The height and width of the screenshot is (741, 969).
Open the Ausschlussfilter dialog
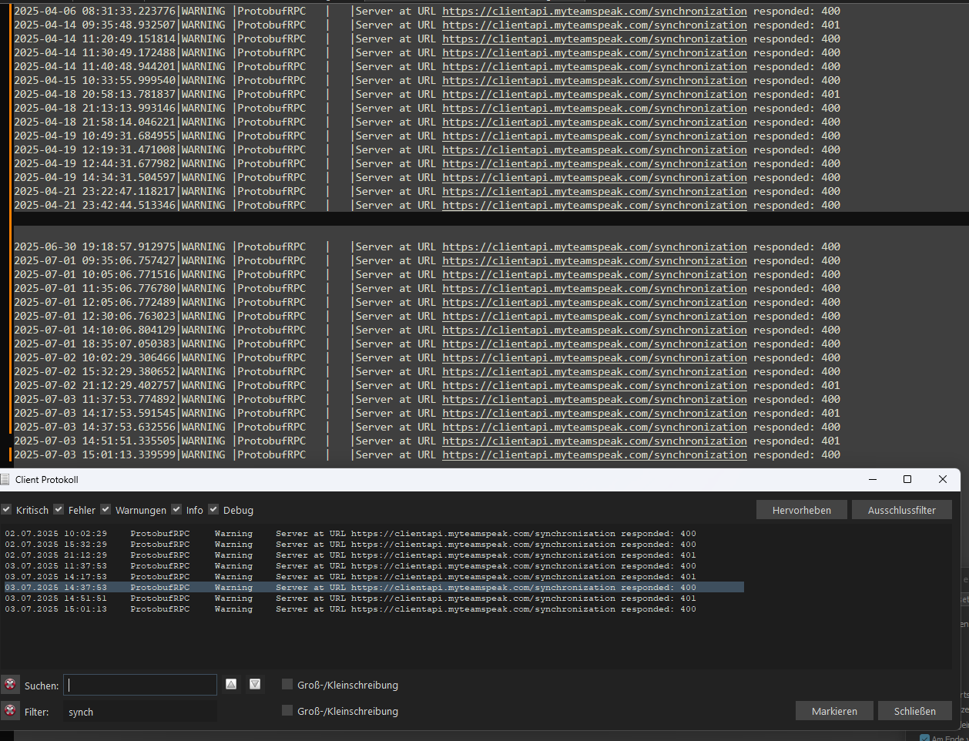coord(902,510)
